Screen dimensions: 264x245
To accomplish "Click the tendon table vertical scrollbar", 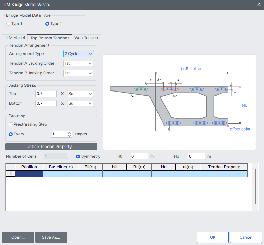I will 255,187.
